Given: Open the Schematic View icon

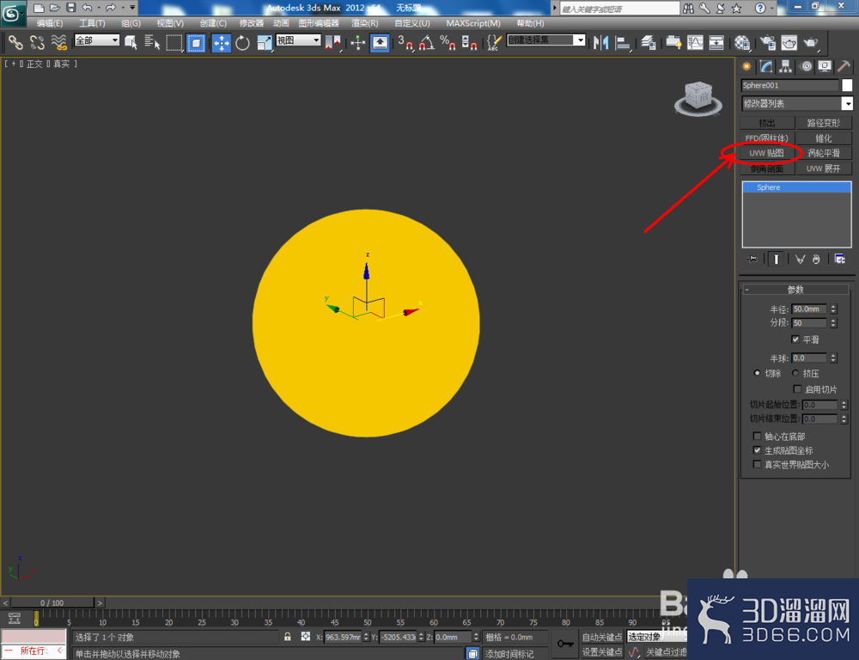Looking at the screenshot, I should point(716,42).
